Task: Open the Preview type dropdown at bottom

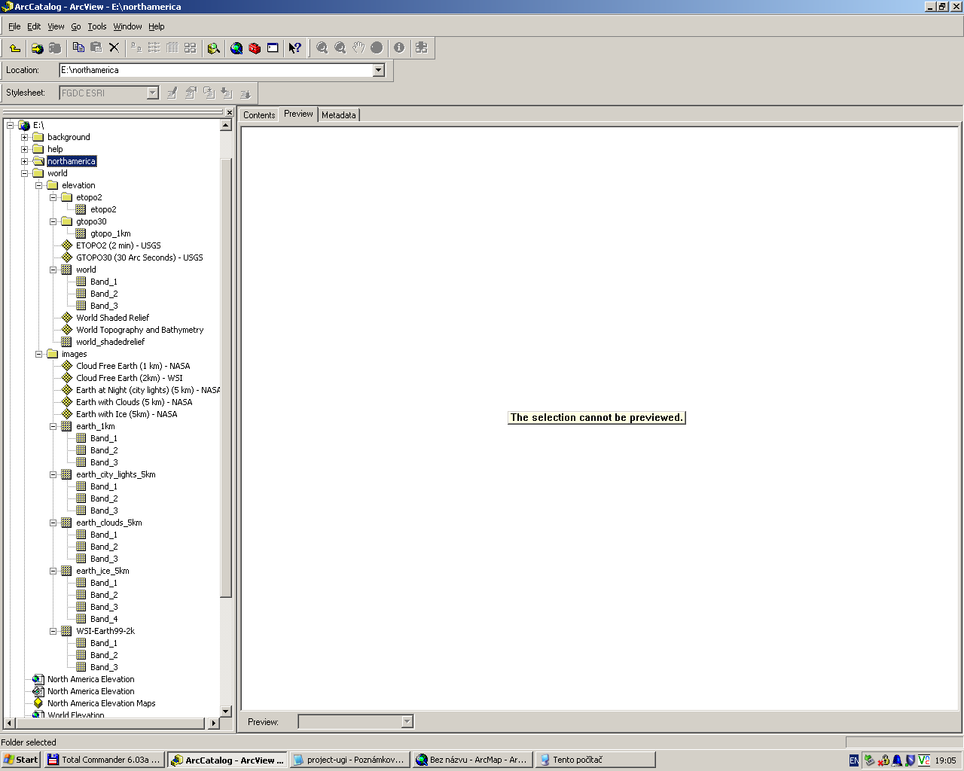Action: pos(407,721)
